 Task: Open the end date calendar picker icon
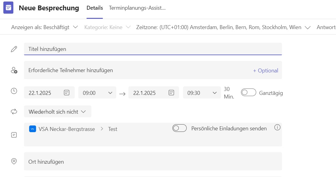(x=171, y=93)
